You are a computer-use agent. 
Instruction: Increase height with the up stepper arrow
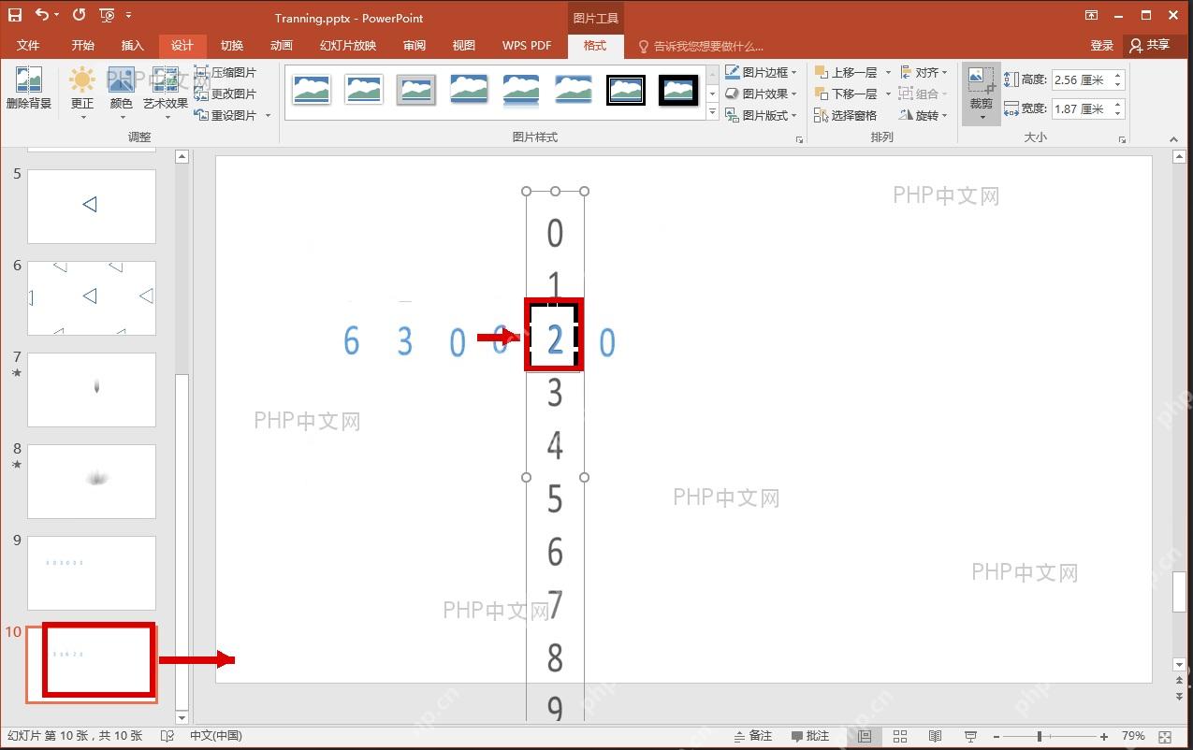1117,76
